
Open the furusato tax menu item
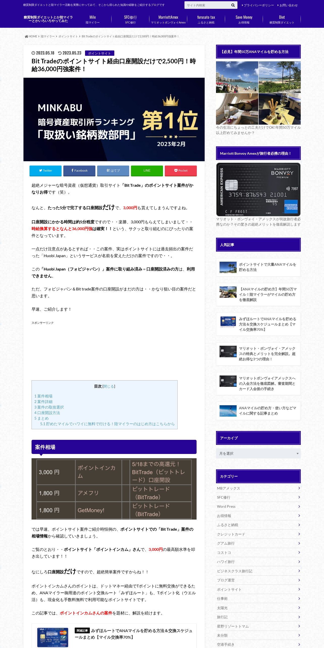point(206,19)
